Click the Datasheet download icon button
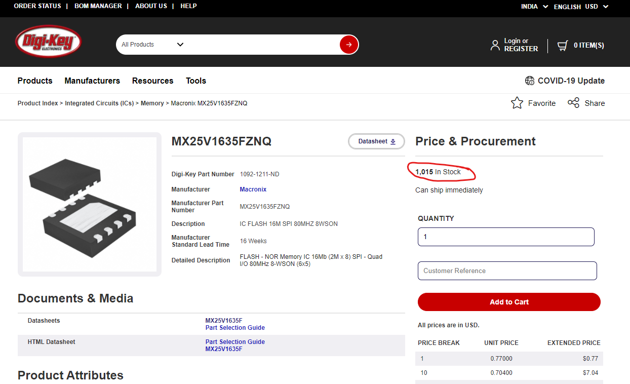The height and width of the screenshot is (384, 630). [376, 141]
